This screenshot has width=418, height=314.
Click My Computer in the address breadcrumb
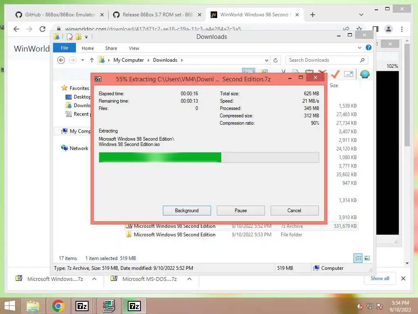click(x=129, y=60)
